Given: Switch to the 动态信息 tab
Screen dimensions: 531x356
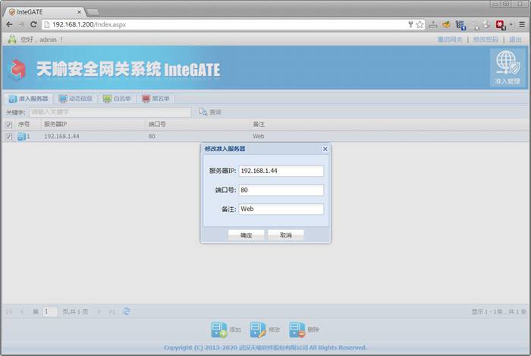Looking at the screenshot, I should (76, 99).
